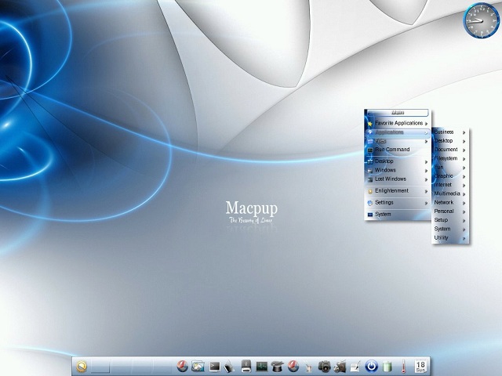Screen dimensions: 502x376
Task: Open the calendar showing 18 Sun
Action: point(420,367)
